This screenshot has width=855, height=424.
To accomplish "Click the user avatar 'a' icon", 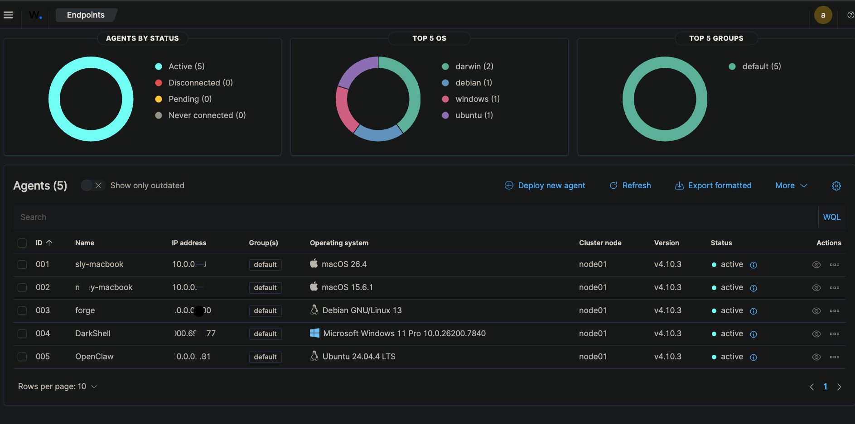I will (x=823, y=15).
